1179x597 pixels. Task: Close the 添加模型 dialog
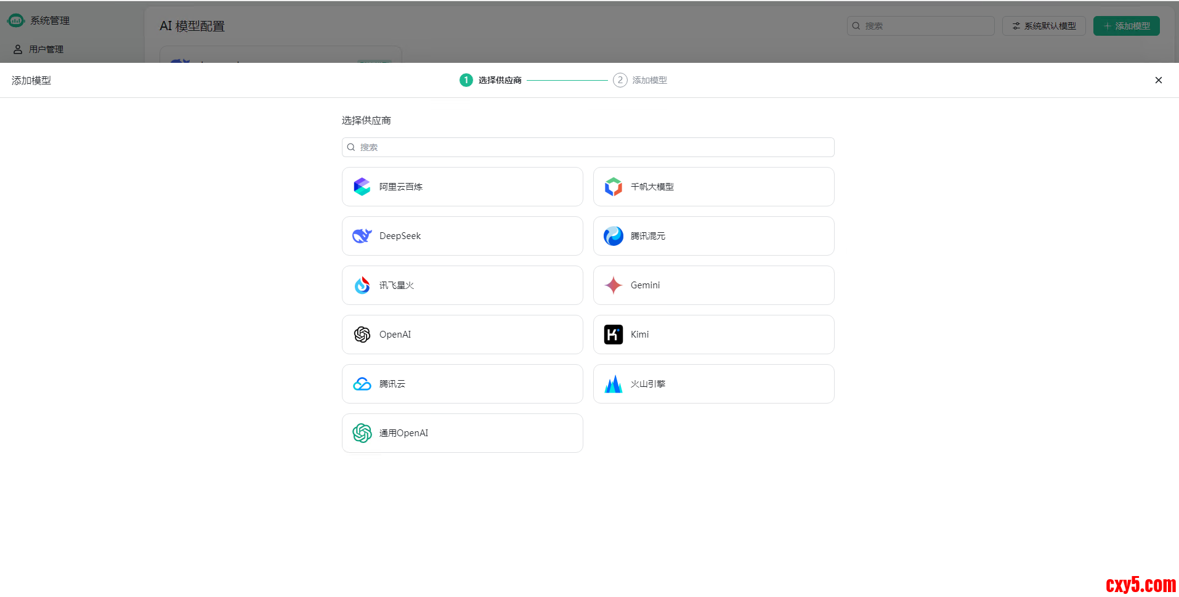[x=1158, y=80]
